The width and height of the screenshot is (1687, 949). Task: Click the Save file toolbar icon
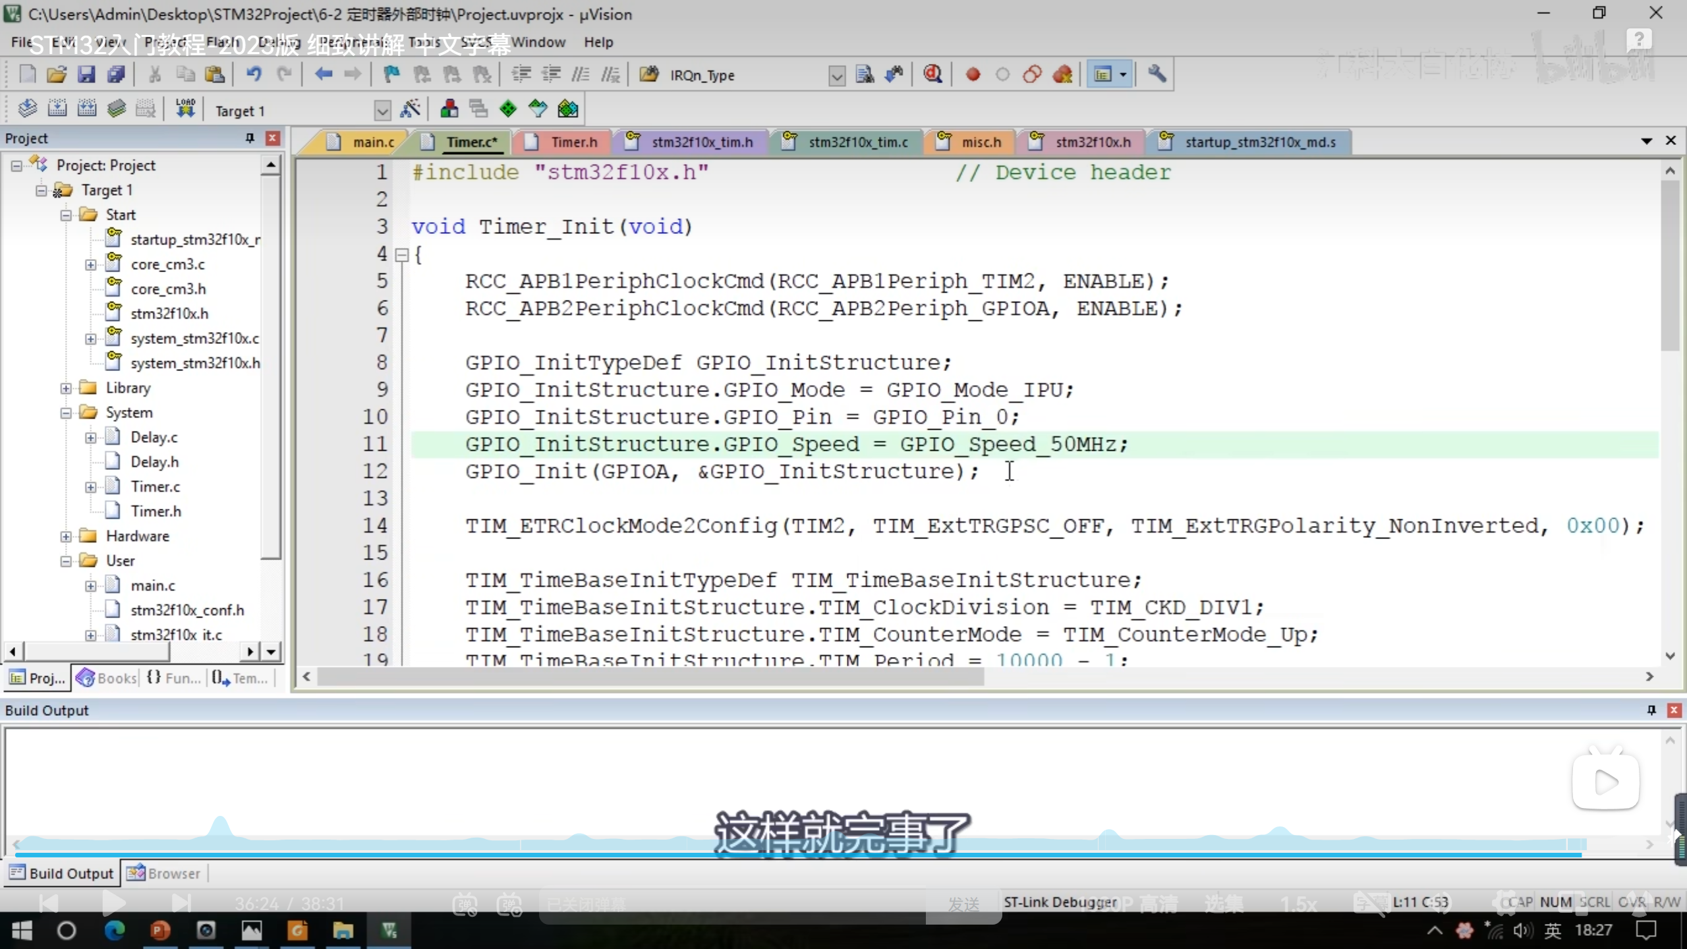tap(86, 74)
